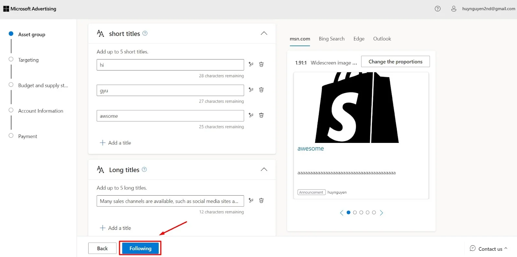Image resolution: width=517 pixels, height=257 pixels.
Task: Collapse the Long titles section
Action: tap(264, 169)
